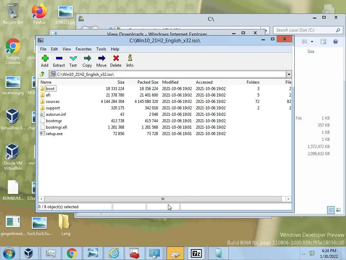Click the Size column in Explorer window
Screen dimensions: 346x260
pyautogui.click(x=311, y=51)
